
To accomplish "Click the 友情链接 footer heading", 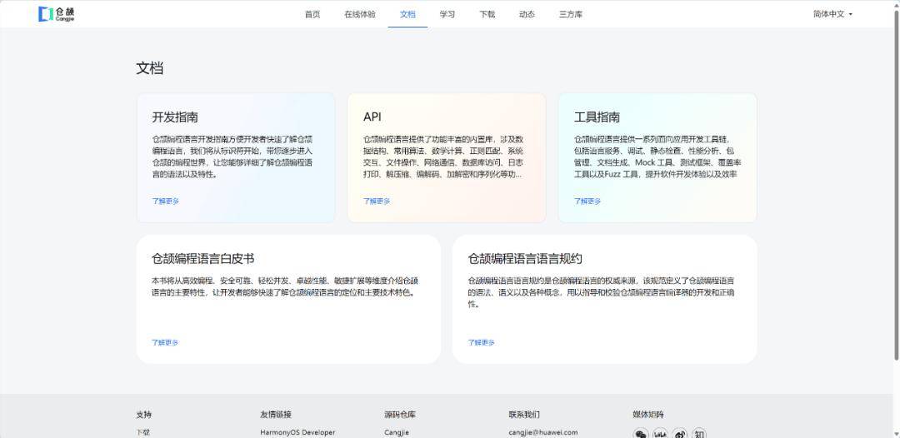I will tap(276, 415).
